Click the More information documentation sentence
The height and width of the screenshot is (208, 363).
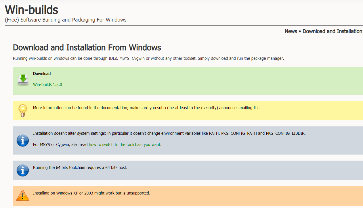point(146,108)
